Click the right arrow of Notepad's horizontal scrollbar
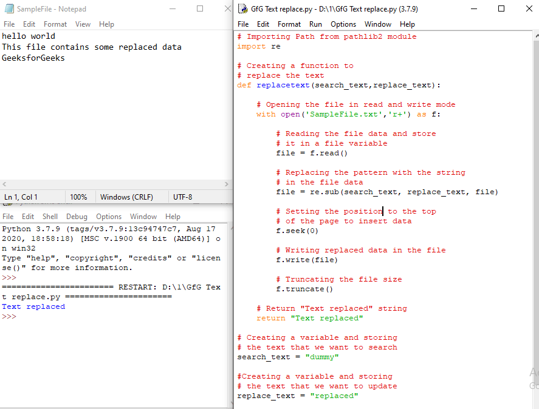The image size is (539, 409). click(226, 183)
